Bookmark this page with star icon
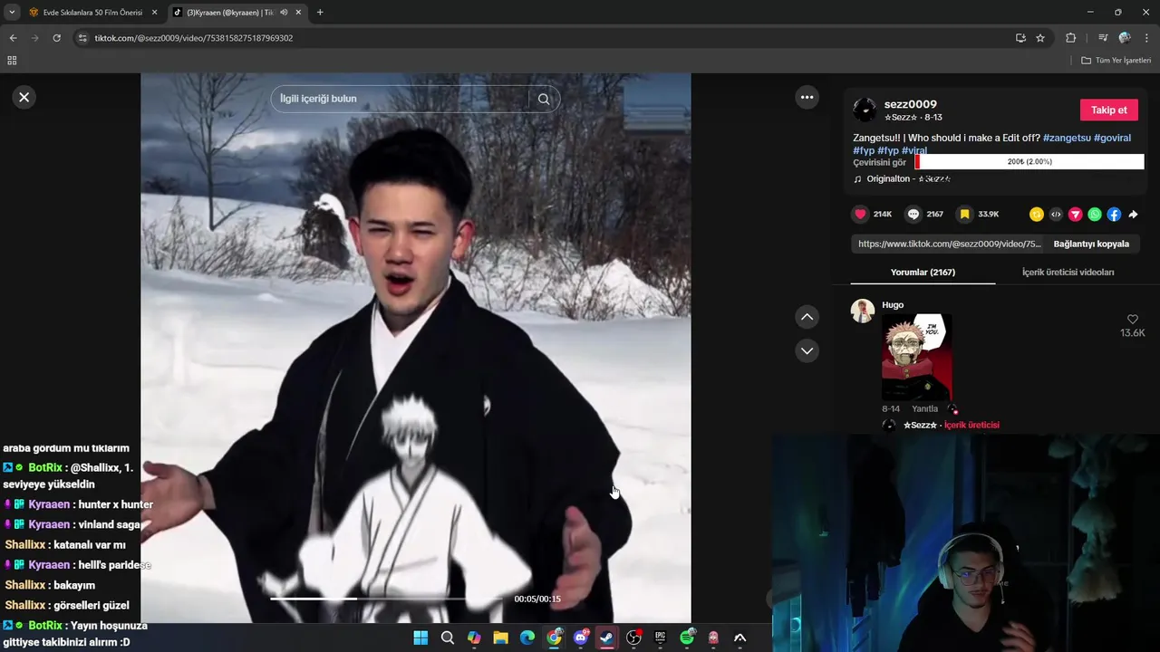Screen dimensions: 1160x652 [1040, 38]
